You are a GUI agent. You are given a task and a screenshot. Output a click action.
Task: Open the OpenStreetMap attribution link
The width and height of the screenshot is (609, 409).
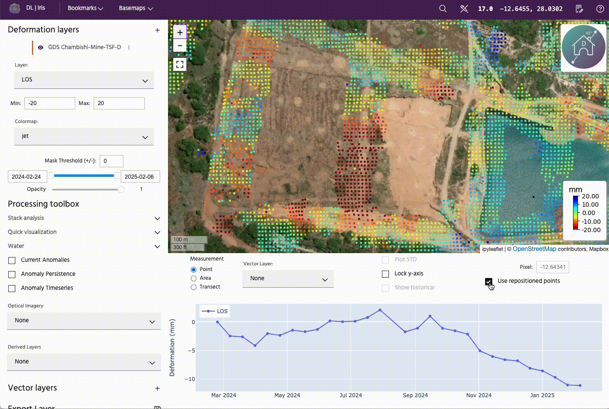click(x=534, y=249)
